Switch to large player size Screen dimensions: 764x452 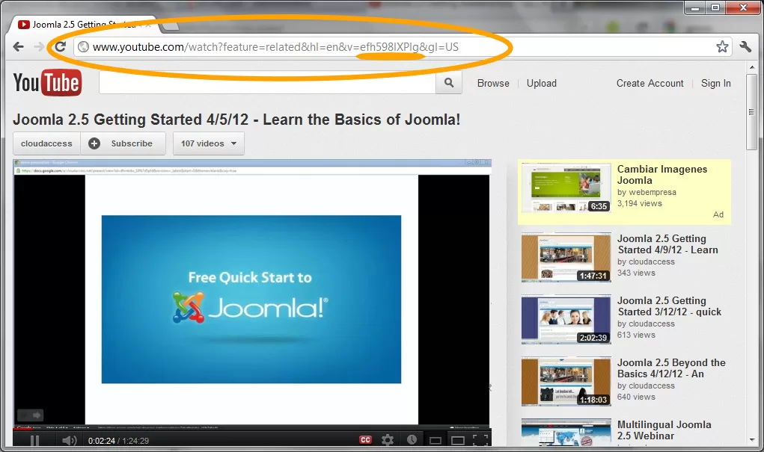tap(457, 441)
